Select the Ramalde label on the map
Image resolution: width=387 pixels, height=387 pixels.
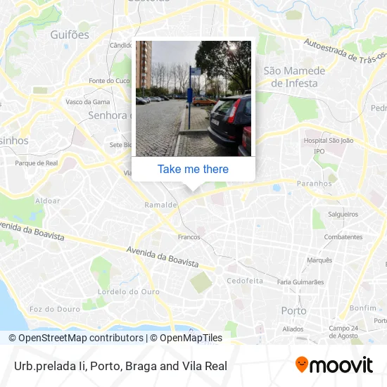[160, 205]
